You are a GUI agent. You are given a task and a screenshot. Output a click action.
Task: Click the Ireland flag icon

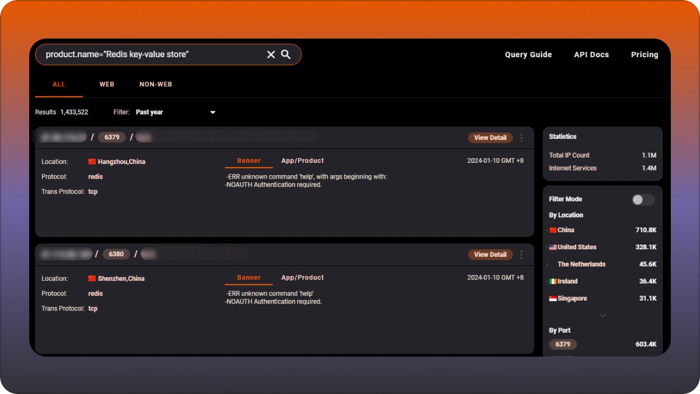coord(553,281)
